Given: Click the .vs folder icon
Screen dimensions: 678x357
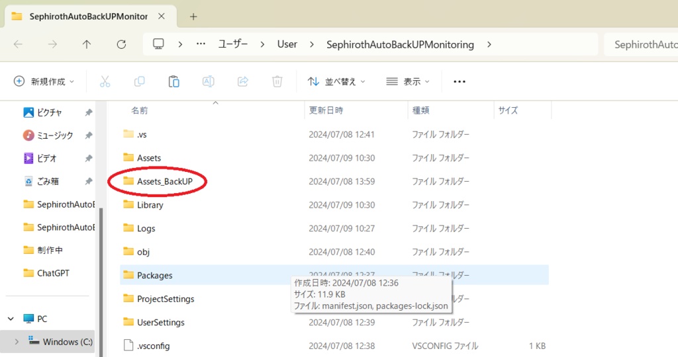Looking at the screenshot, I should (x=128, y=134).
